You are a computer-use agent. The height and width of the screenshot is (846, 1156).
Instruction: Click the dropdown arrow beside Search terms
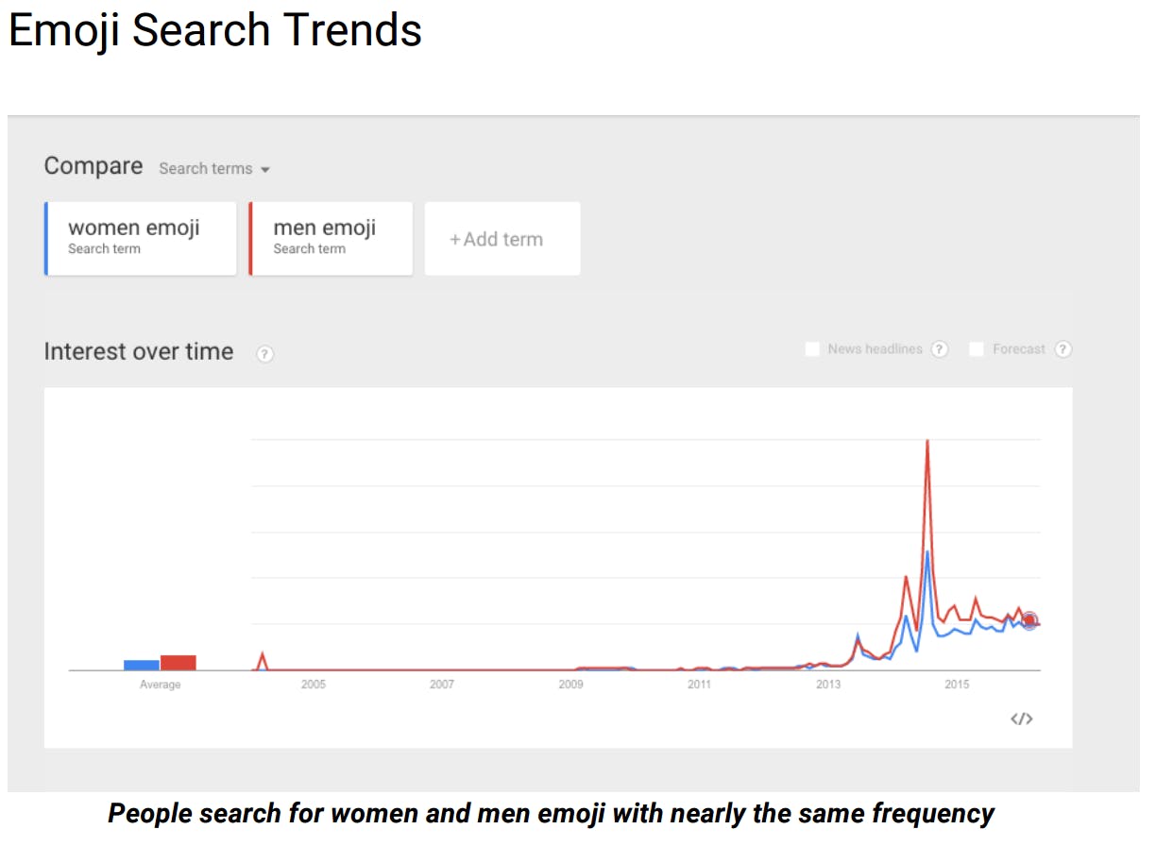265,170
